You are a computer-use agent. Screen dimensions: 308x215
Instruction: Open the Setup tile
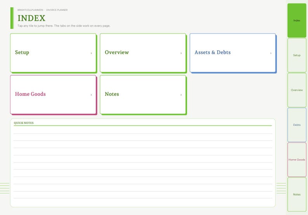53,53
